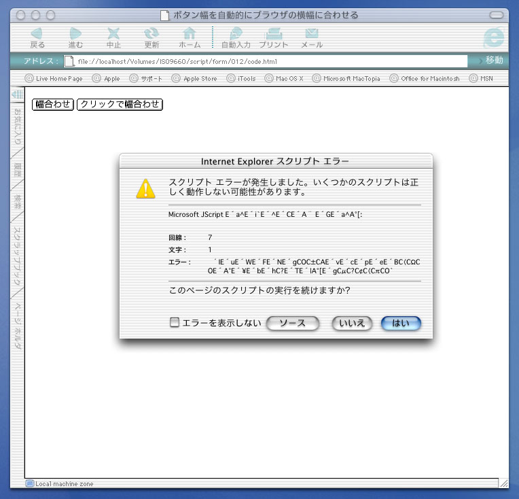Click the yellow warning icon in the dialog
Viewport: 519px width, 499px height.
click(x=145, y=188)
